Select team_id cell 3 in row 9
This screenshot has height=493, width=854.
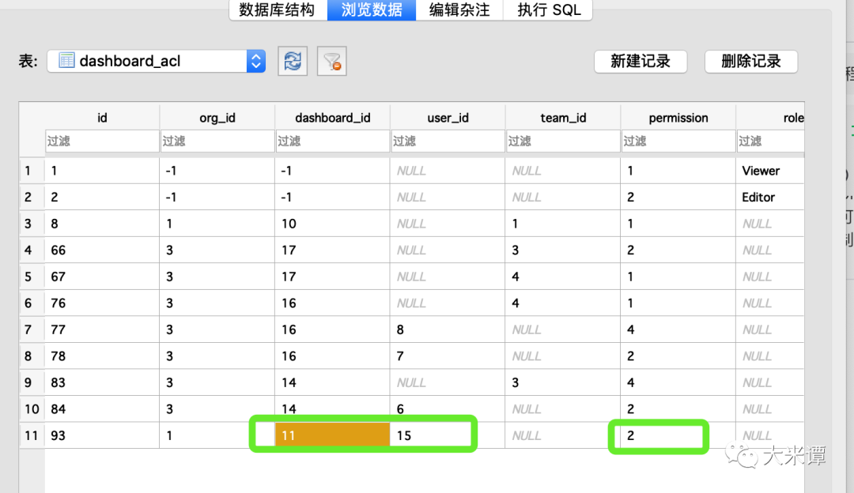coord(563,382)
